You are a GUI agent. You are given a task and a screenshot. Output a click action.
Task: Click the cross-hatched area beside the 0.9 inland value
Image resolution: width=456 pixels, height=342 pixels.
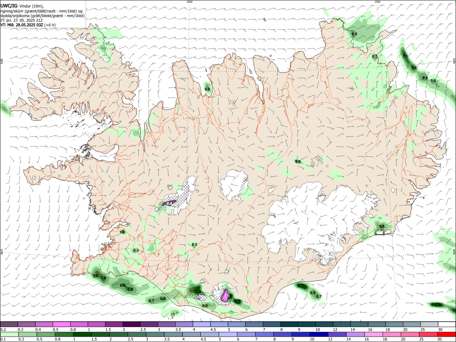click(x=317, y=160)
